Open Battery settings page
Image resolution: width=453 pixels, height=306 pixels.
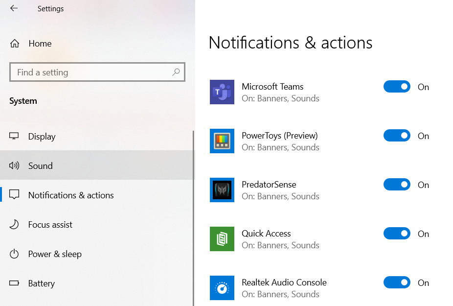(96, 283)
